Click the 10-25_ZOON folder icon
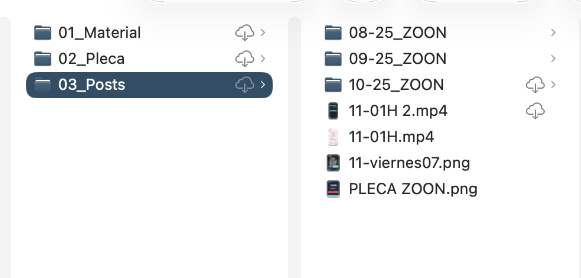Viewport: 581px width, 278px height. coord(333,85)
